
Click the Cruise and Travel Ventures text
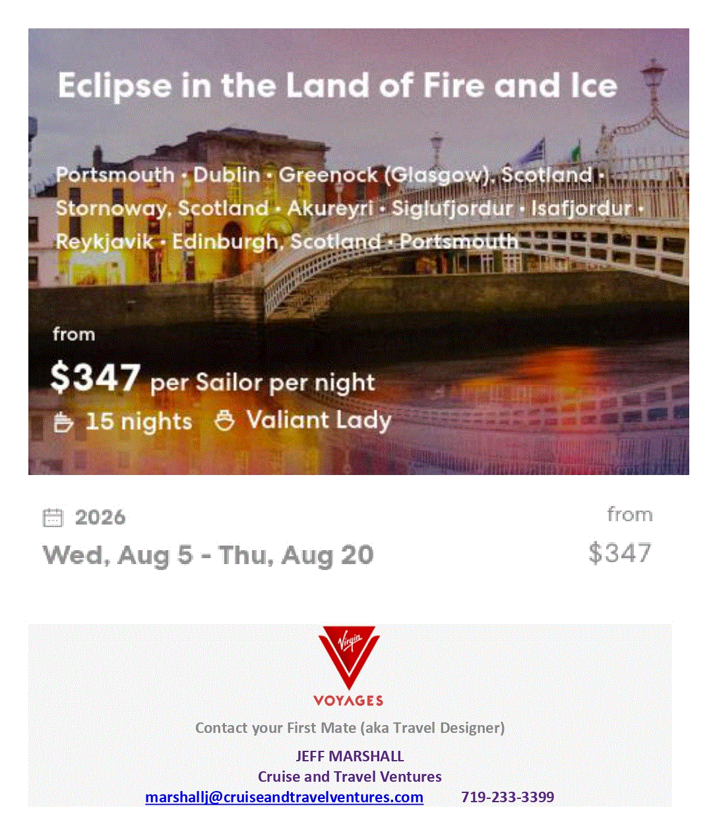coord(350,777)
